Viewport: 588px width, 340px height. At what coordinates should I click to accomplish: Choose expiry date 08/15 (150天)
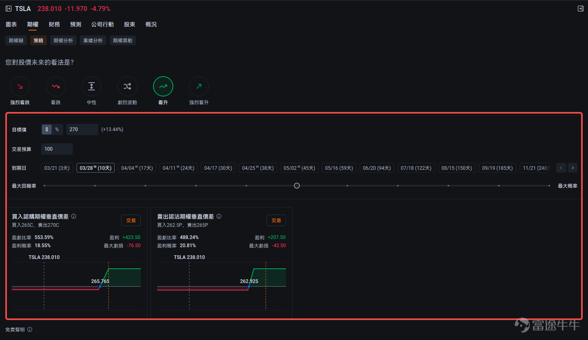457,168
